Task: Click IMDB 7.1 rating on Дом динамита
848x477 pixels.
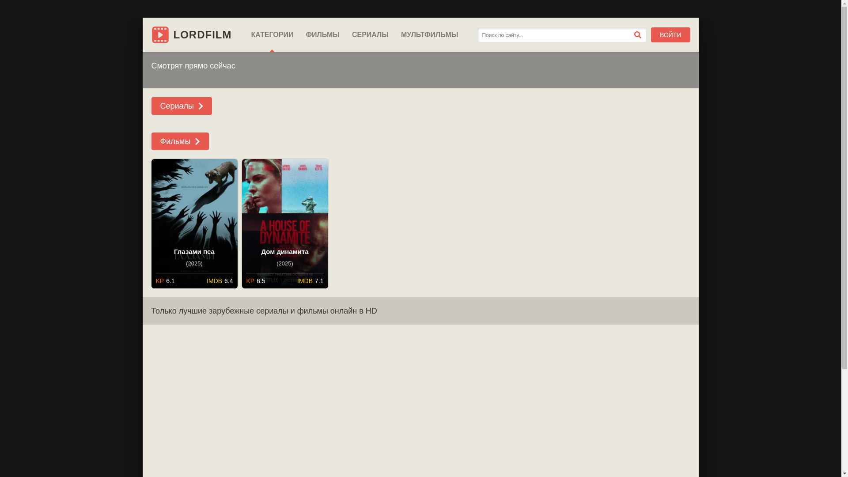Action: 310,281
